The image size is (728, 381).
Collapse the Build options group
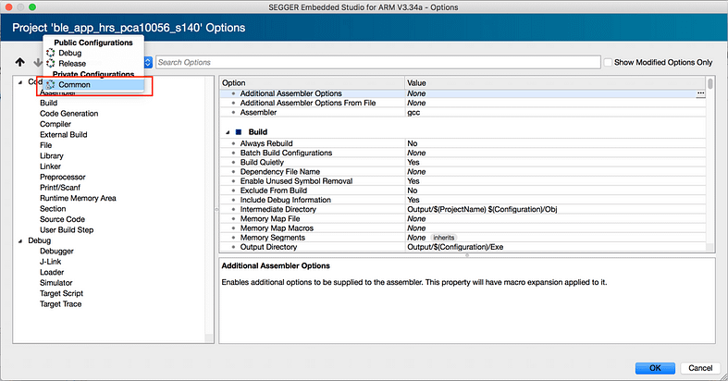tap(227, 132)
